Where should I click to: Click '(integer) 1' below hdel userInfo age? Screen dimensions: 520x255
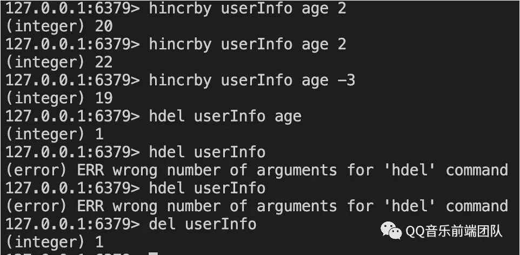(54, 133)
